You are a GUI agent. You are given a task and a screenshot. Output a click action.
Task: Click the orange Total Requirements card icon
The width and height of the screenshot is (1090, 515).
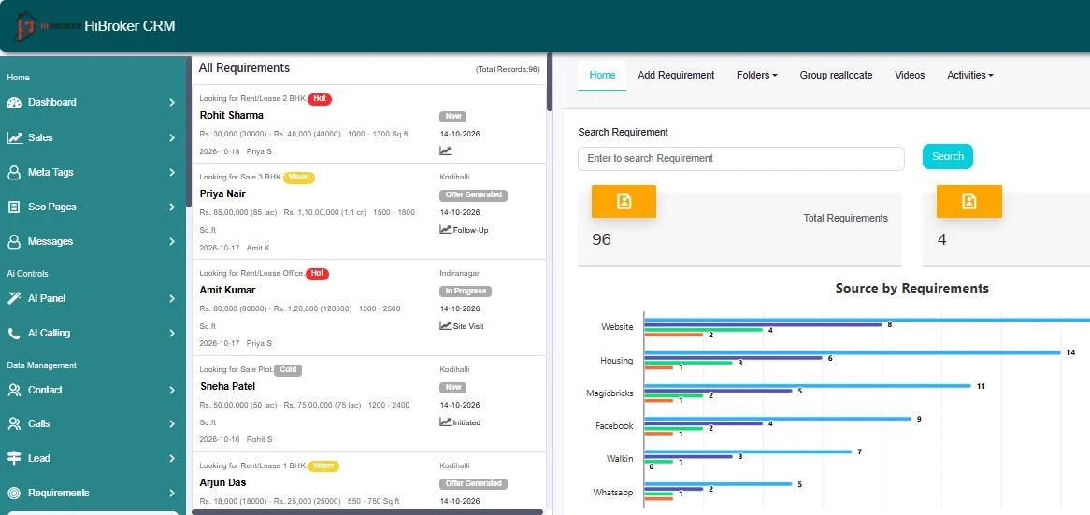(624, 202)
